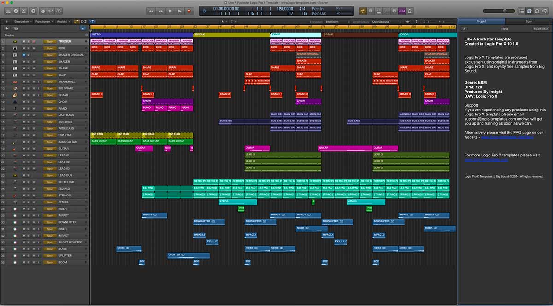This screenshot has width=553, height=306.
Task: Open the Inspector info icon
Action: [16, 11]
